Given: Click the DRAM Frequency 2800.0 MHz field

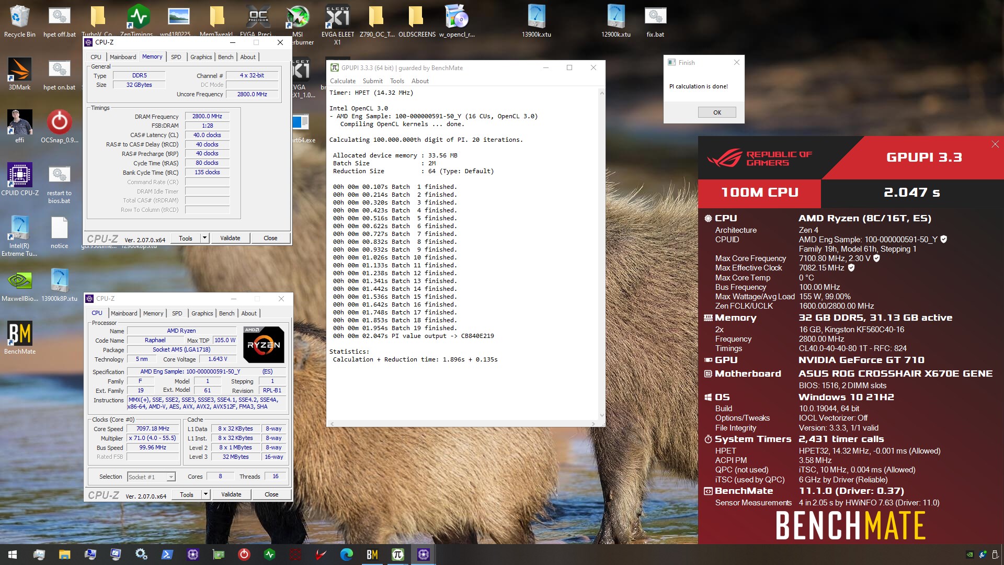Looking at the screenshot, I should (x=207, y=116).
